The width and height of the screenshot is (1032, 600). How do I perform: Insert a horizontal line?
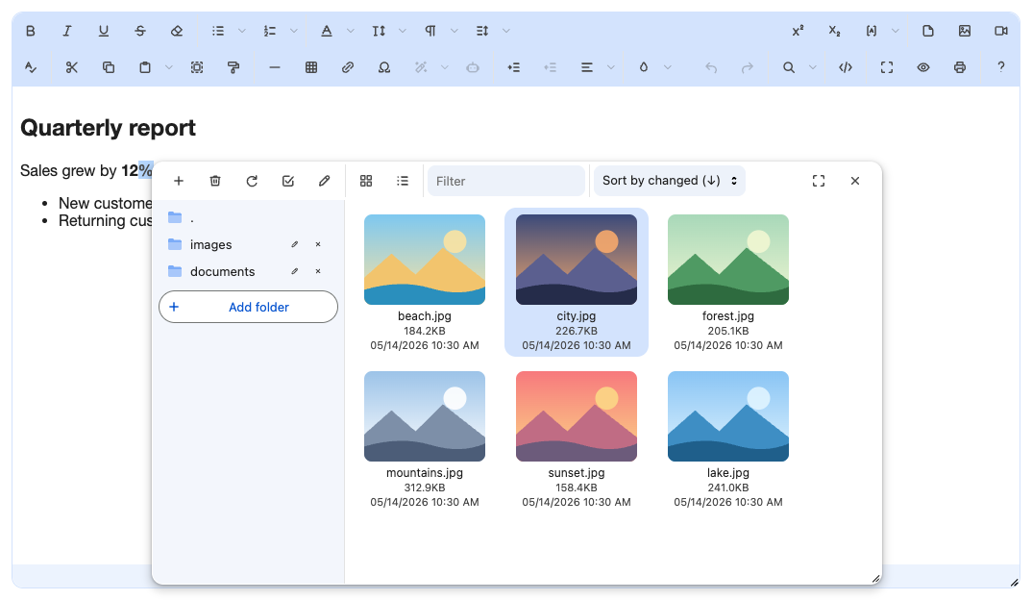(x=275, y=67)
